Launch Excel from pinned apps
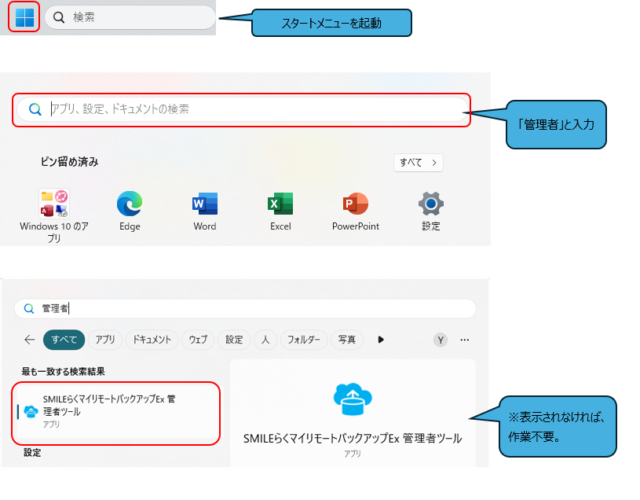Viewport: 640px width, 500px height. pyautogui.click(x=280, y=211)
